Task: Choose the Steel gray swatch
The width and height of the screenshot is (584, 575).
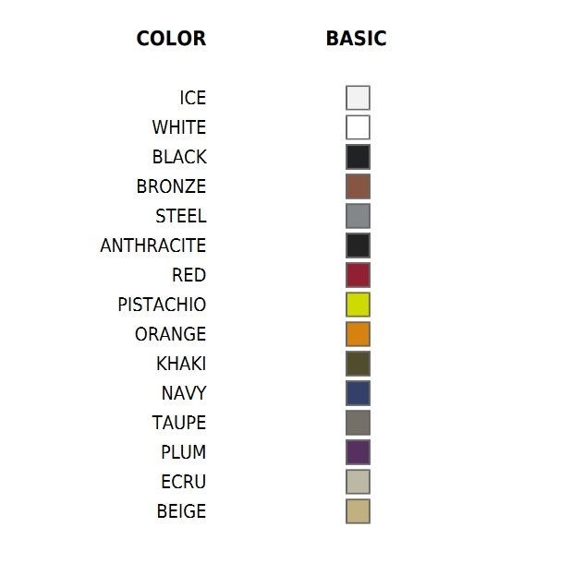Action: pyautogui.click(x=358, y=216)
